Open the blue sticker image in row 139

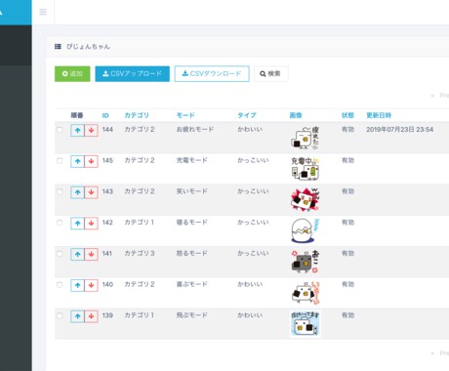[x=306, y=324]
